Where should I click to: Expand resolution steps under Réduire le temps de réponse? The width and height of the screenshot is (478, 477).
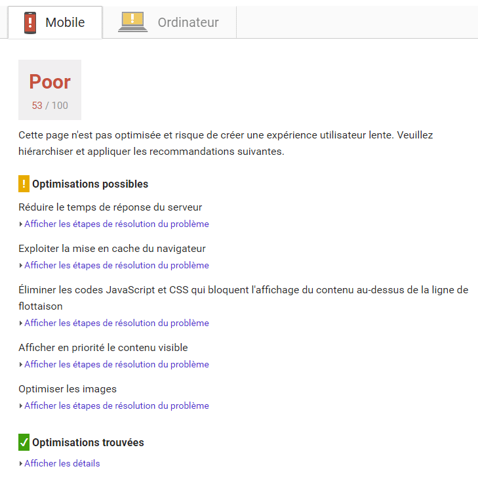(116, 224)
